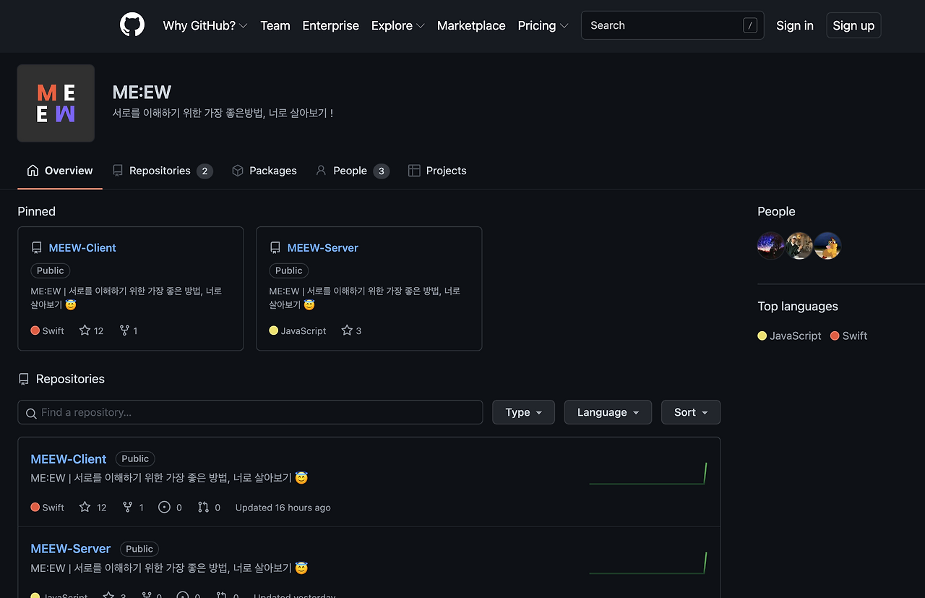
Task: Switch to the People tab
Action: point(353,171)
